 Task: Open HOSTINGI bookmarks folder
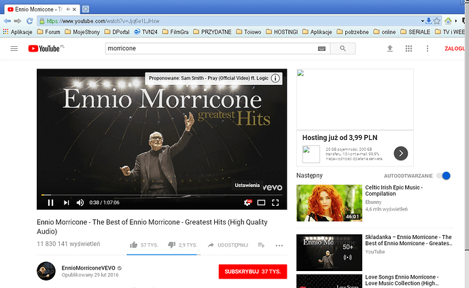pos(282,32)
